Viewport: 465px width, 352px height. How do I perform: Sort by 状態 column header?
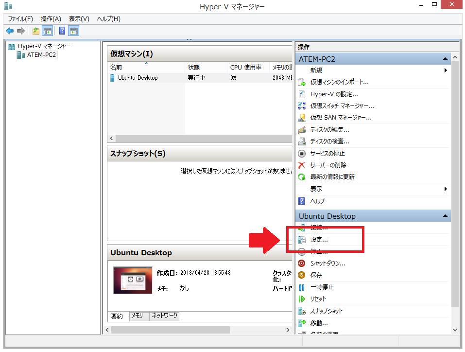pyautogui.click(x=206, y=68)
